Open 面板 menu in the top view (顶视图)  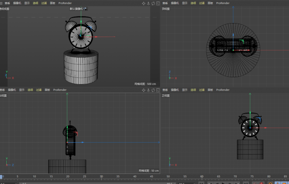210,3
